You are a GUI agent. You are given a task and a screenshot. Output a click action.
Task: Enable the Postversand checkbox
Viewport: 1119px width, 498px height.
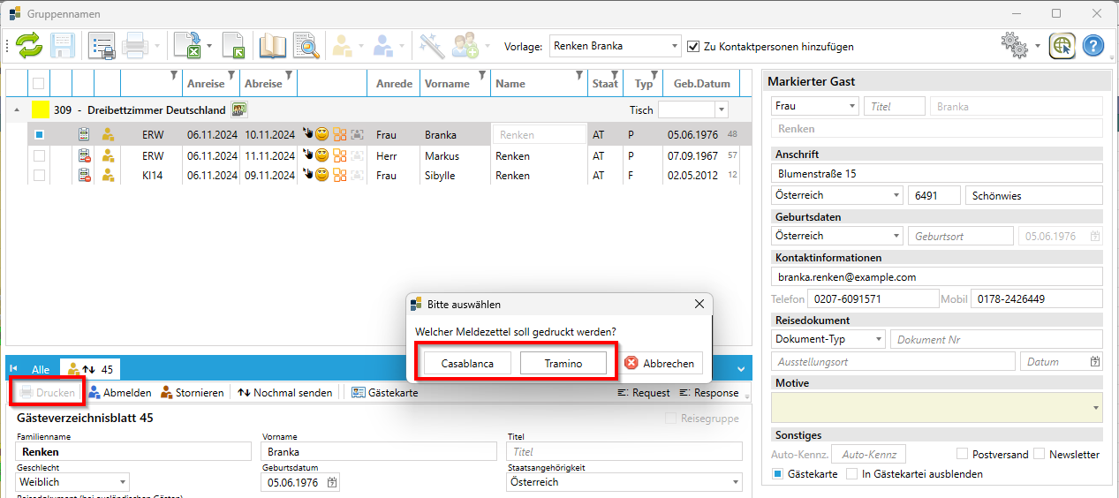963,454
